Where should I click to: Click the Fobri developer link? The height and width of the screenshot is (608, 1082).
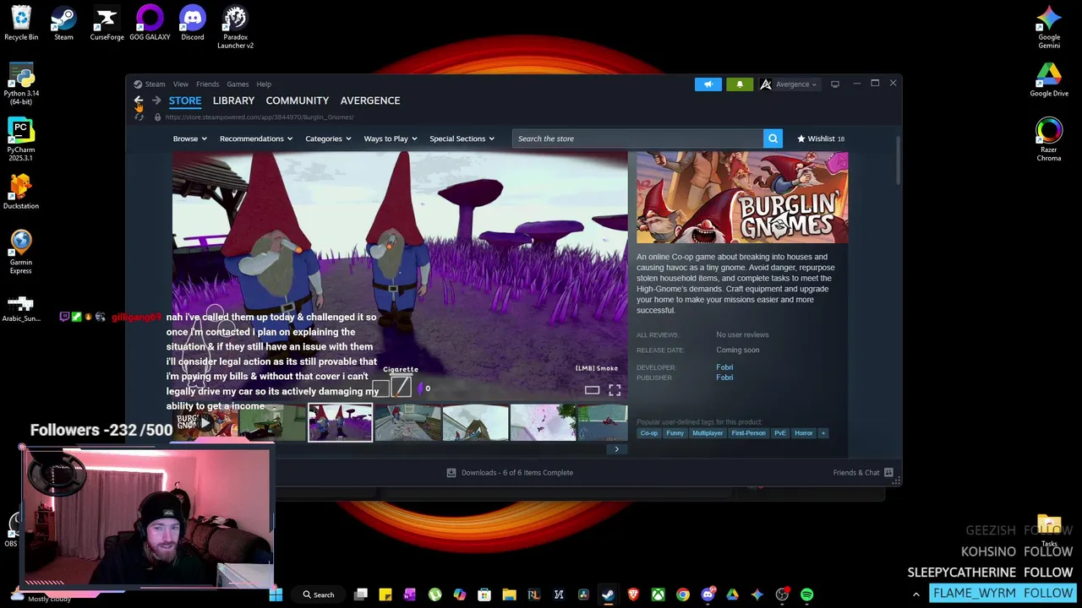(x=724, y=367)
